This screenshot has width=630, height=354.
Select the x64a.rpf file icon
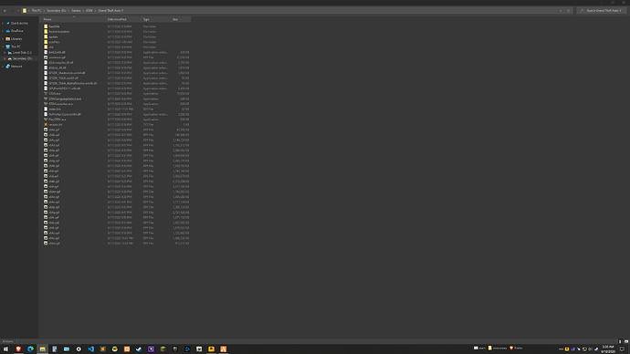pyautogui.click(x=46, y=130)
